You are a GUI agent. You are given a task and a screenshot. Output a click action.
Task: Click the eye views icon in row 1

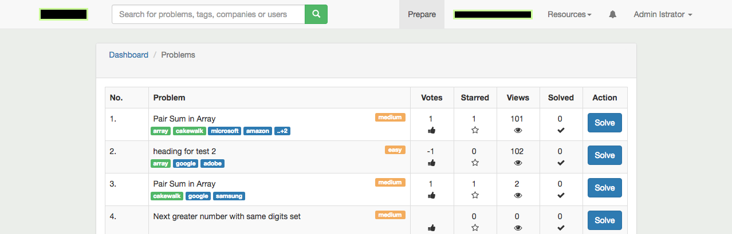point(518,130)
